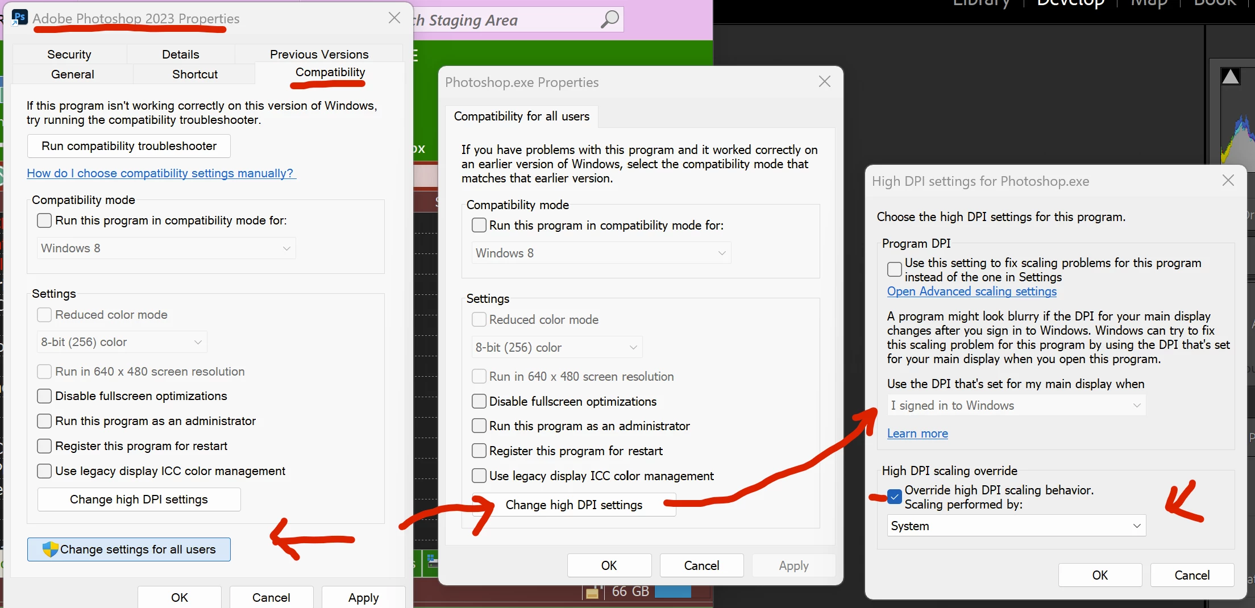
Task: Enable compatibility mode checkbox in Photoshop 2023 Properties
Action: tap(44, 220)
